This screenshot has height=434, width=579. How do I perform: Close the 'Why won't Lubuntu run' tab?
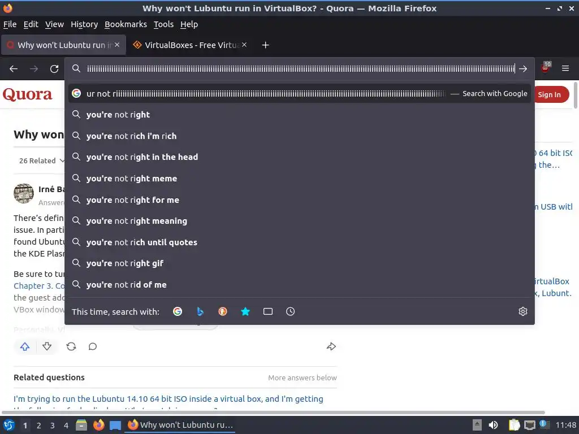coord(117,45)
